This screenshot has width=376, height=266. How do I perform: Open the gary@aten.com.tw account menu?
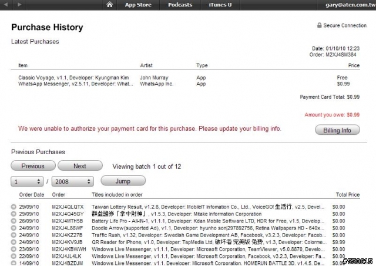[350, 5]
